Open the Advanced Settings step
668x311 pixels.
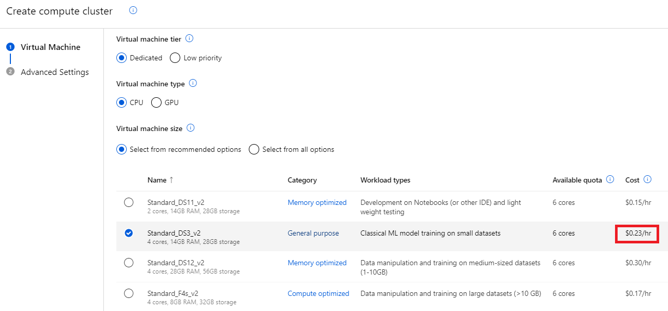55,72
